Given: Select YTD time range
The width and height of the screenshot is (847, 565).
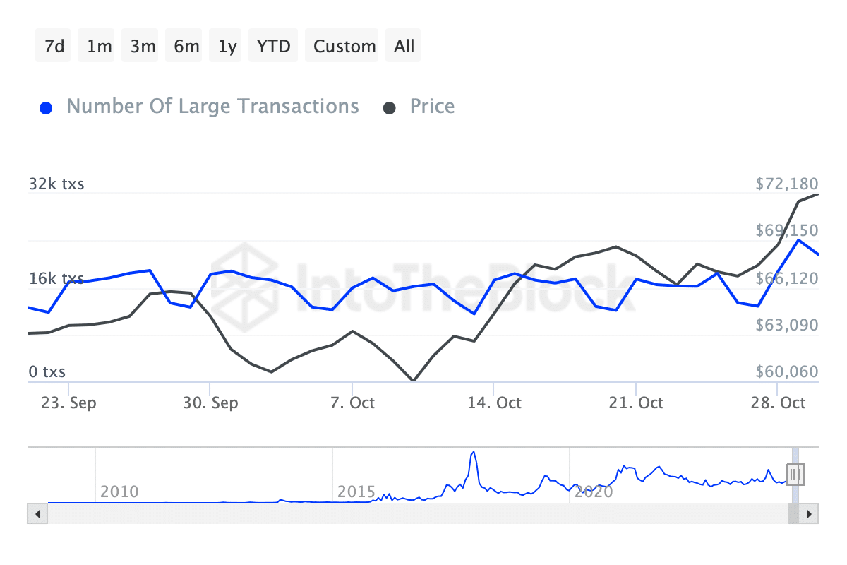Looking at the screenshot, I should pyautogui.click(x=273, y=47).
